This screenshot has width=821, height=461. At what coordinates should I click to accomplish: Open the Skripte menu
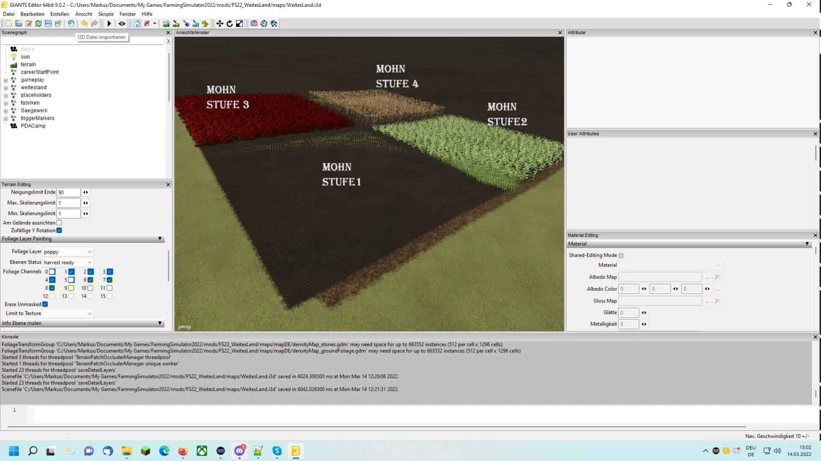[x=106, y=14]
